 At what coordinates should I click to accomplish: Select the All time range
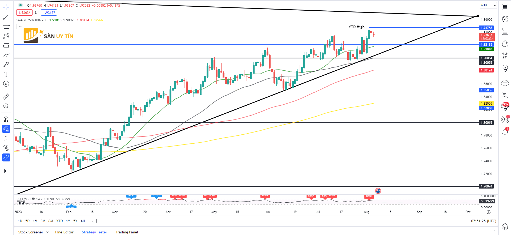click(83, 221)
